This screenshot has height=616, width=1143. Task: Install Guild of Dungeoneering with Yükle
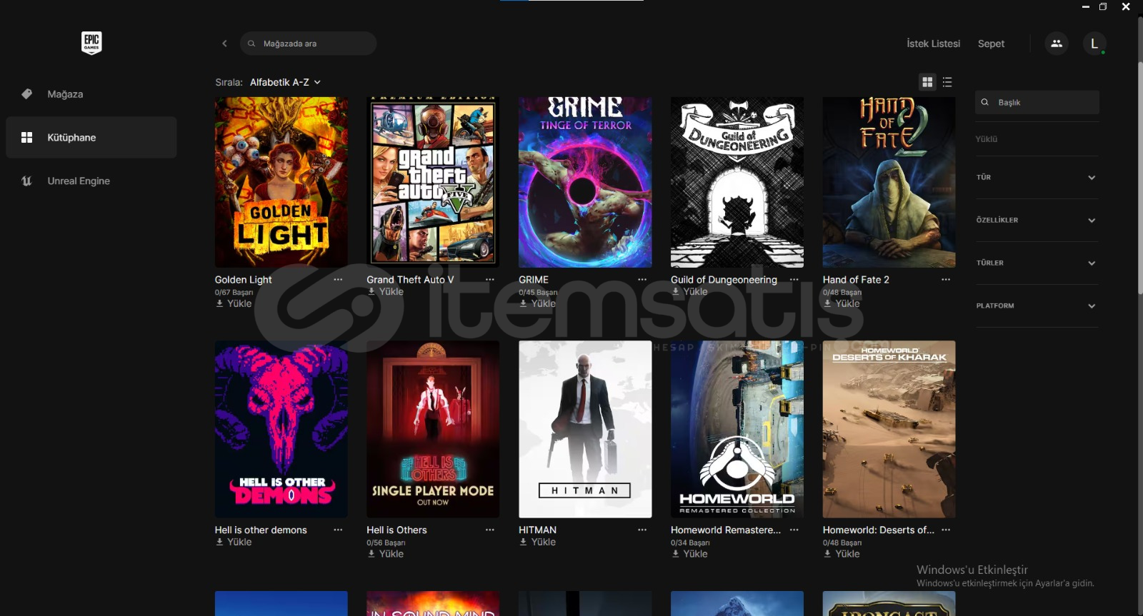click(689, 291)
